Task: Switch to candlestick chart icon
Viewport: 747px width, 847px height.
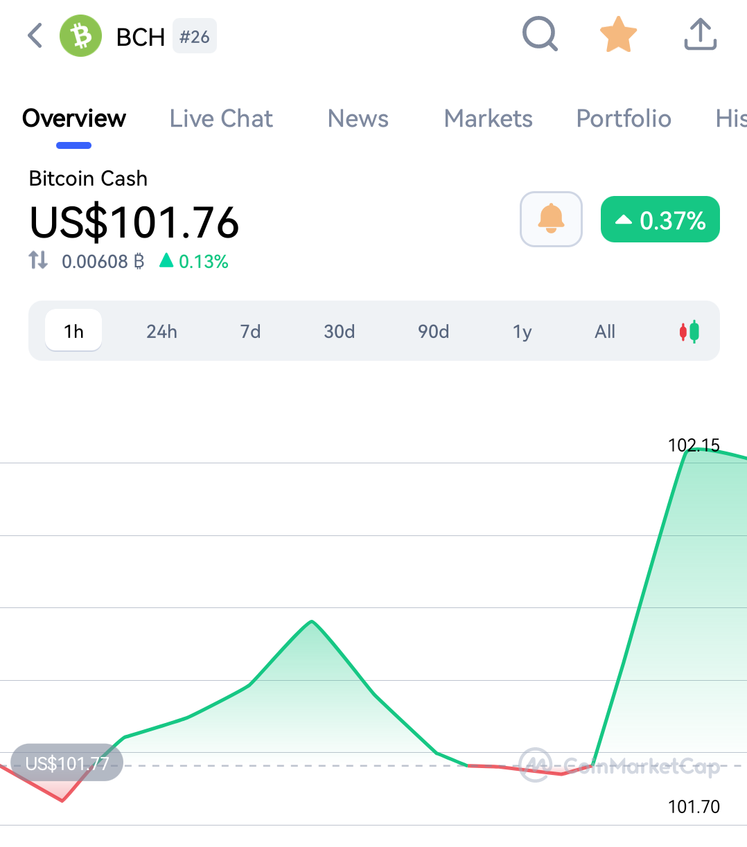Action: [x=689, y=332]
